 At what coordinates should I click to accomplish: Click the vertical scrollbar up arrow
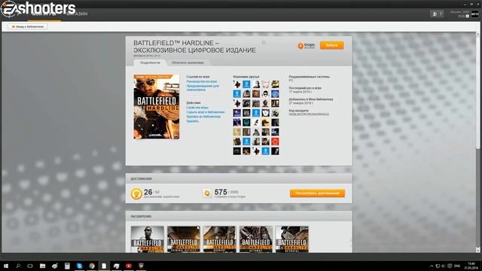pyautogui.click(x=478, y=33)
